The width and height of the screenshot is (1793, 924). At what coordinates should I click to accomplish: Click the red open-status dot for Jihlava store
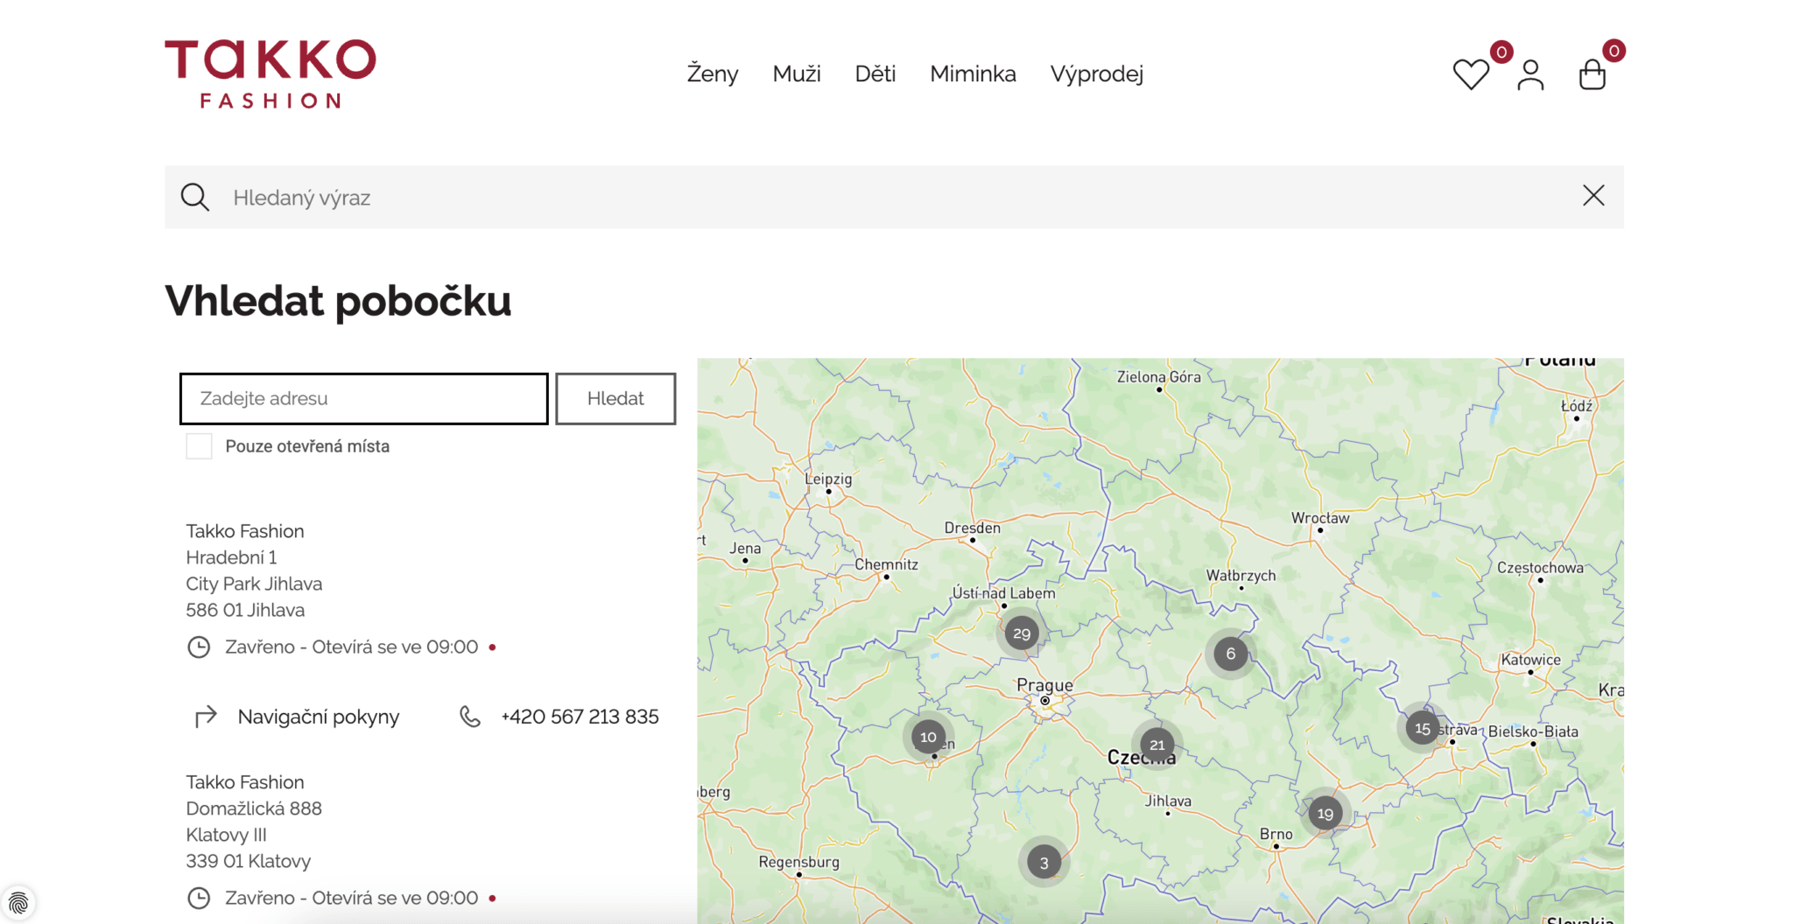[493, 647]
